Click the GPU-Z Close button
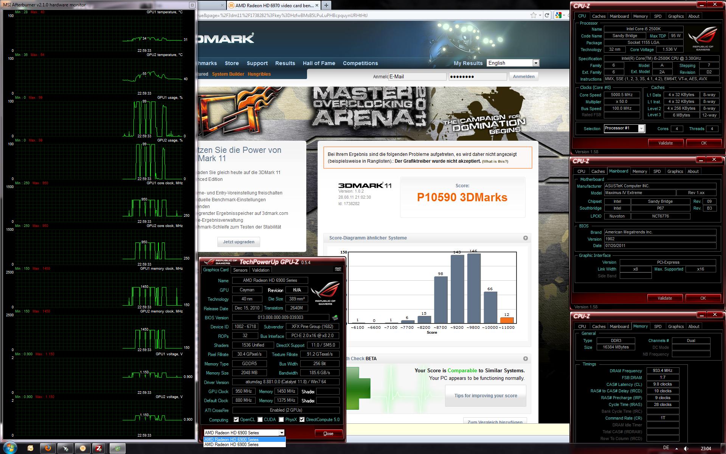726x454 pixels. pyautogui.click(x=328, y=434)
